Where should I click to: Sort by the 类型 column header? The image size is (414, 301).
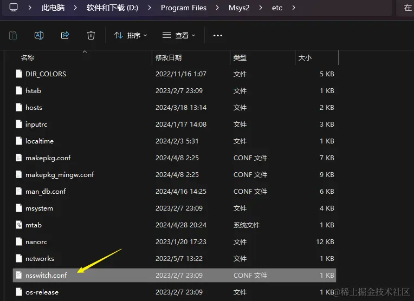coord(240,57)
